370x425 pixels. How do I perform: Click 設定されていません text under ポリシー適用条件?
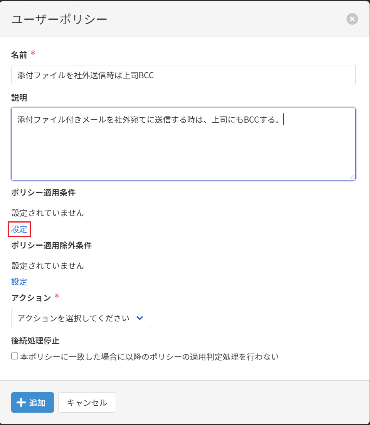[x=48, y=212]
